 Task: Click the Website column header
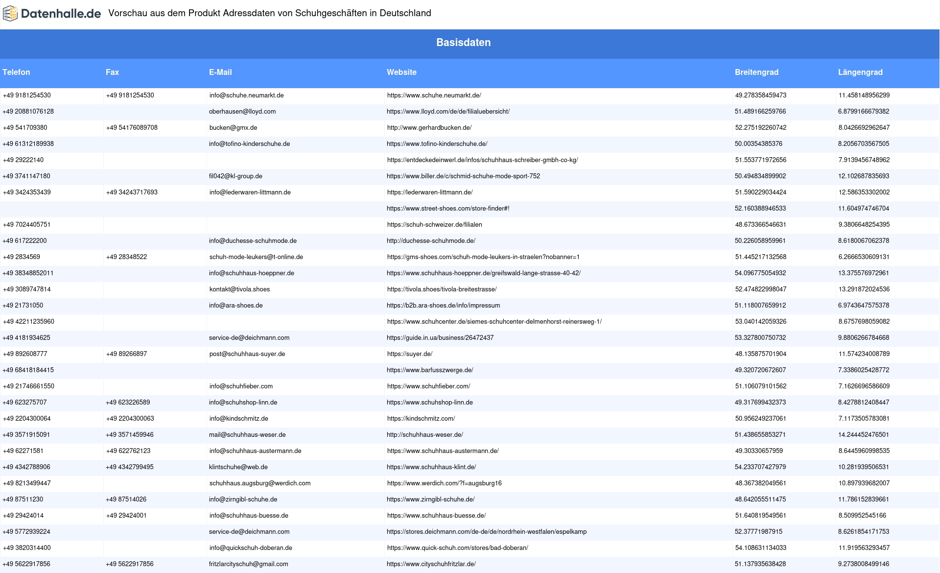[x=401, y=72]
